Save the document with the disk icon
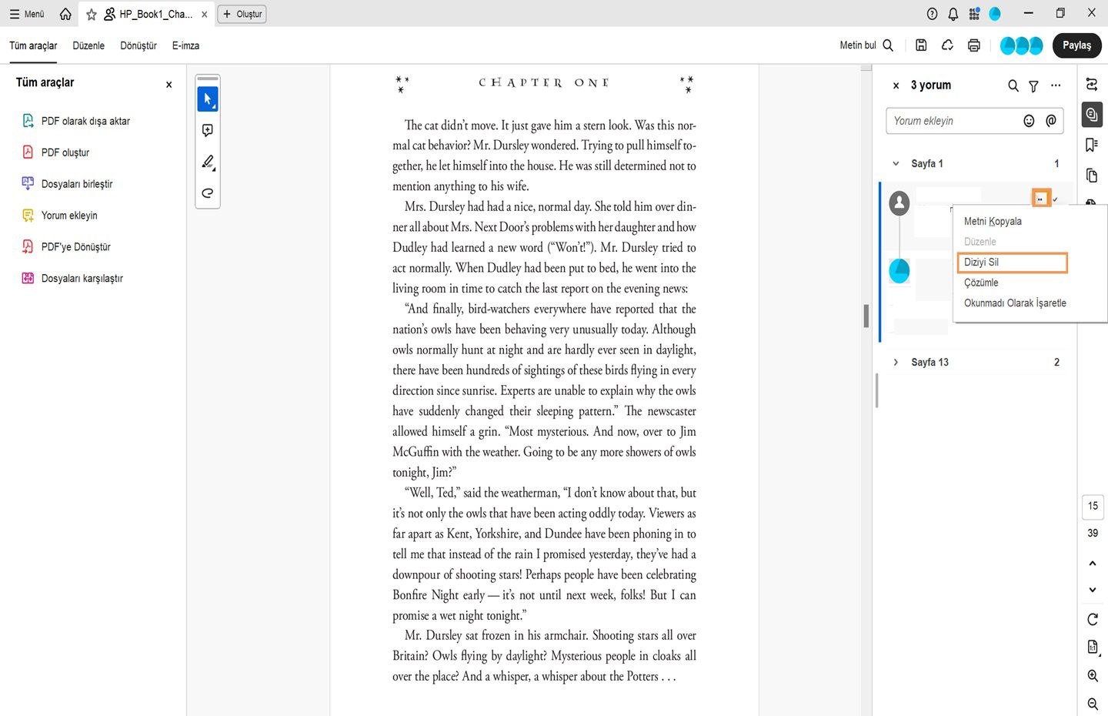 [921, 45]
